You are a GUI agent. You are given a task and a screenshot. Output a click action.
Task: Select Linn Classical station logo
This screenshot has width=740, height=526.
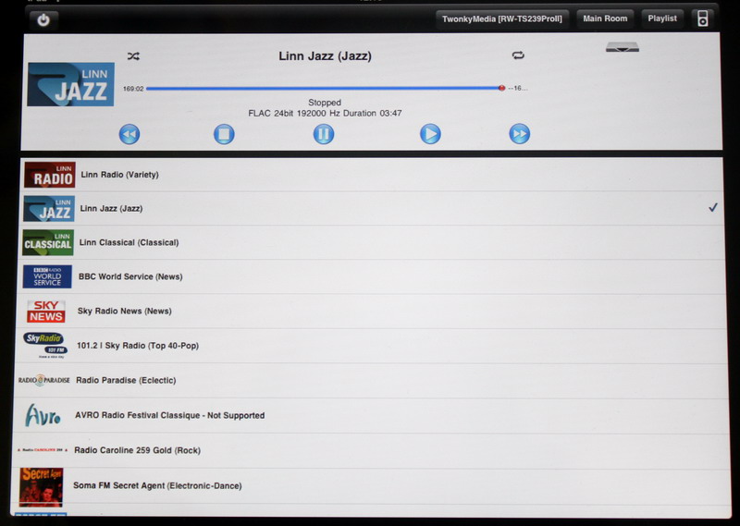pos(48,243)
